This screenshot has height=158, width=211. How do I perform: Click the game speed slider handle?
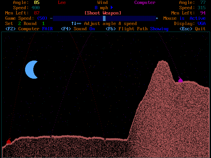pyautogui.click(x=104, y=18)
